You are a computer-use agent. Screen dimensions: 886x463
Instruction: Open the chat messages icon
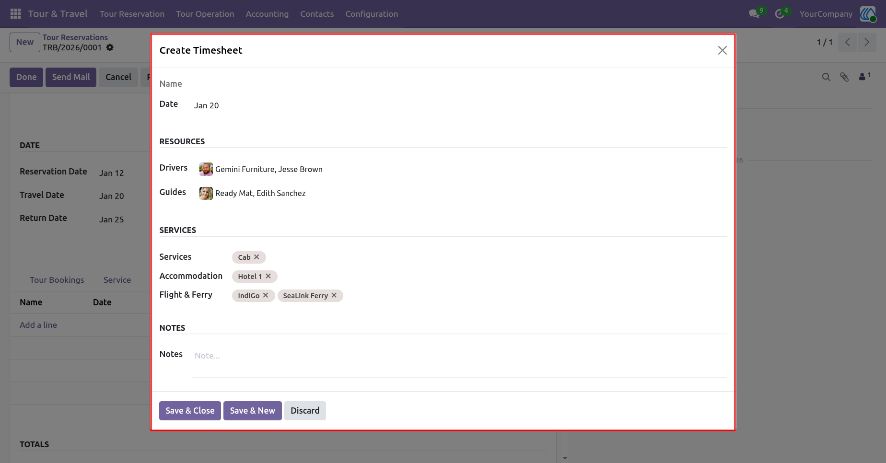pyautogui.click(x=754, y=14)
